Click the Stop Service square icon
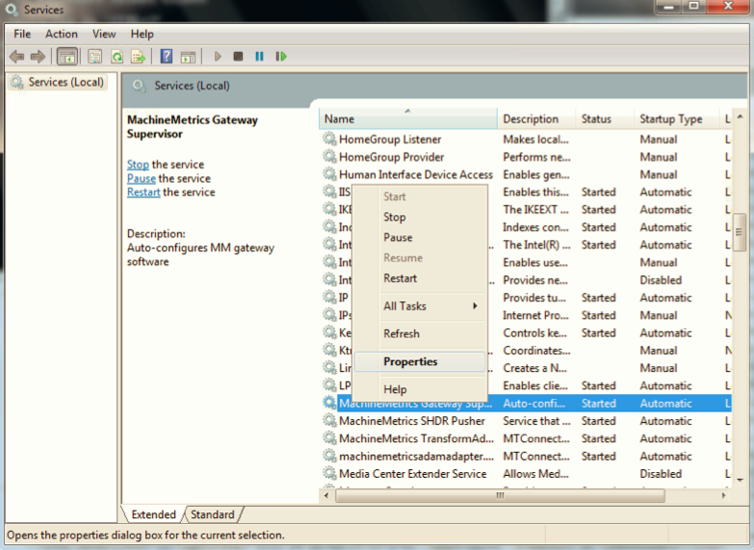The image size is (754, 550). pyautogui.click(x=238, y=57)
